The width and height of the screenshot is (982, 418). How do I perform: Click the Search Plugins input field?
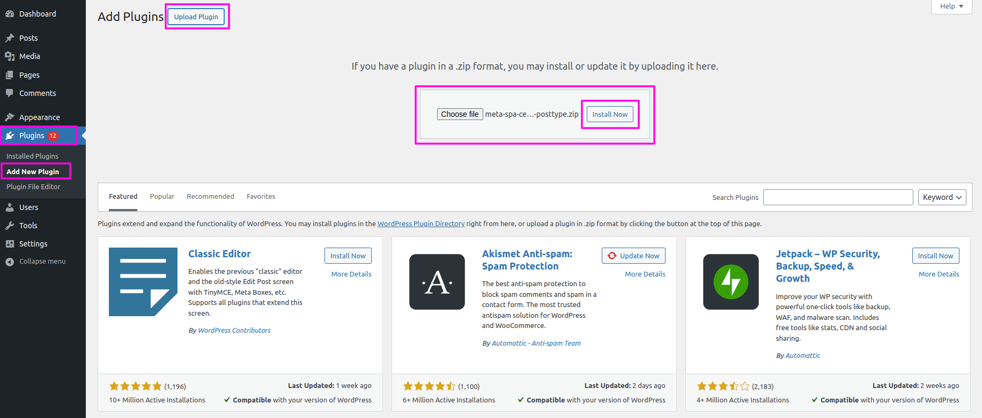click(838, 197)
